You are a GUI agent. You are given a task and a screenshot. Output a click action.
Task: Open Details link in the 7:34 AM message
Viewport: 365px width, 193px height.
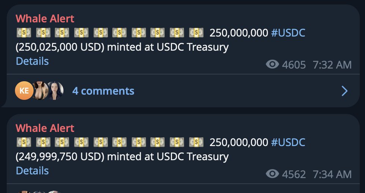click(x=32, y=171)
